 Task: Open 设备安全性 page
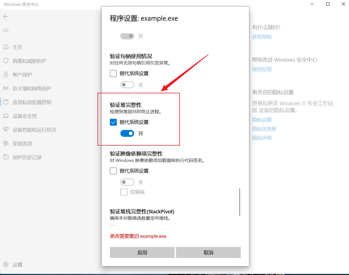pyautogui.click(x=25, y=116)
